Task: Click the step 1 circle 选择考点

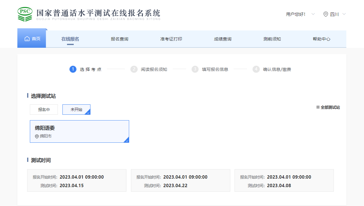Action: tap(73, 69)
